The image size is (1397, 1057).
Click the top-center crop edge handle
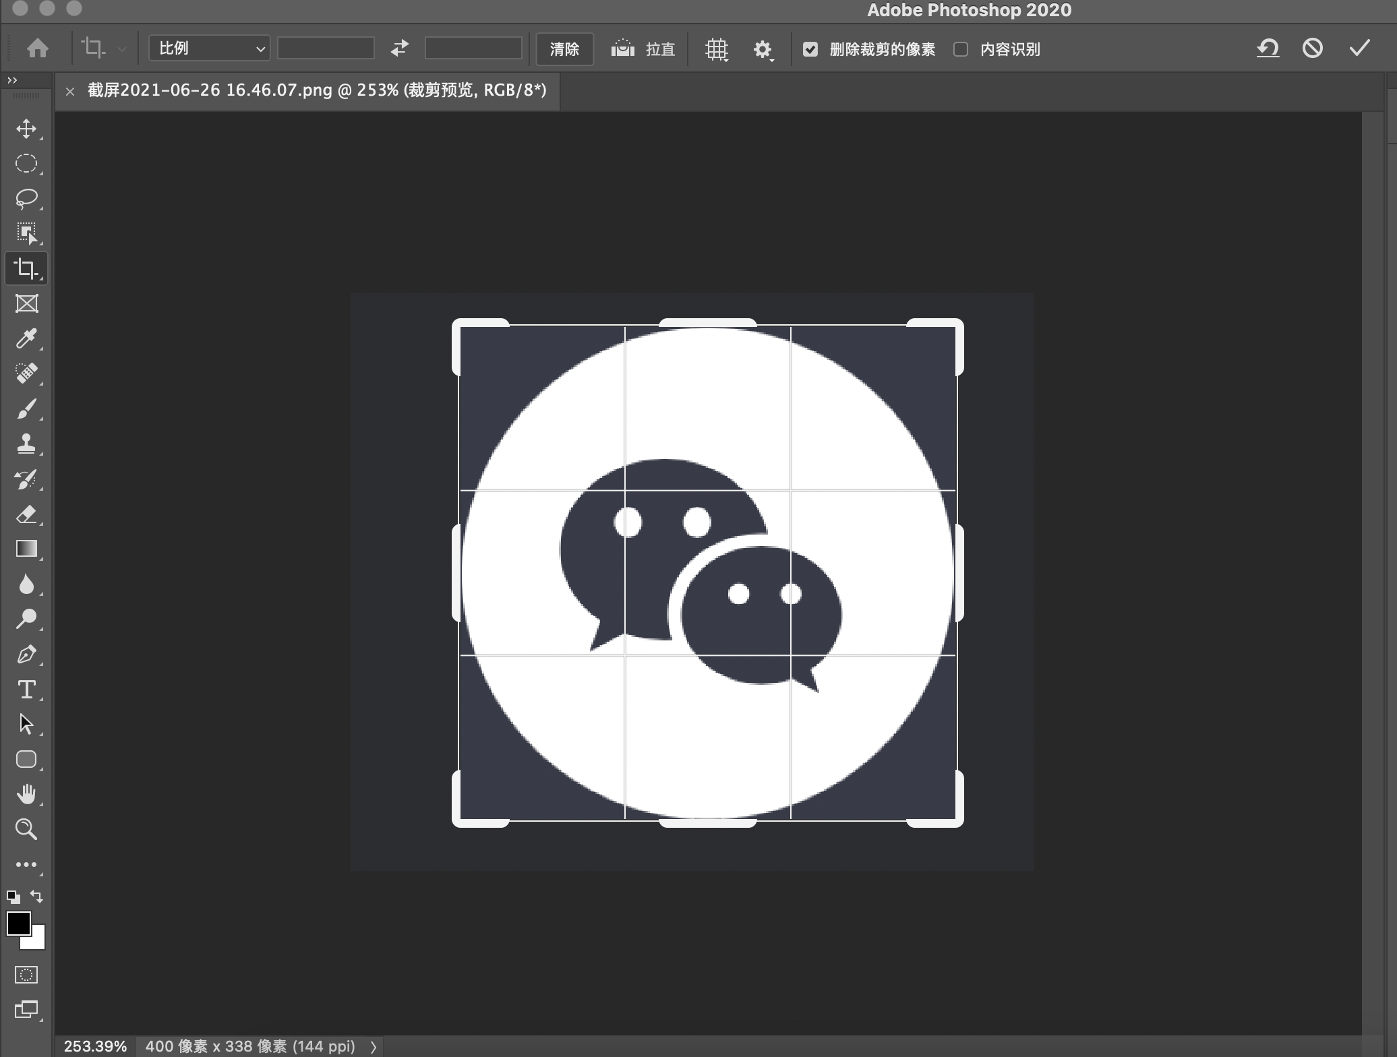pos(708,323)
